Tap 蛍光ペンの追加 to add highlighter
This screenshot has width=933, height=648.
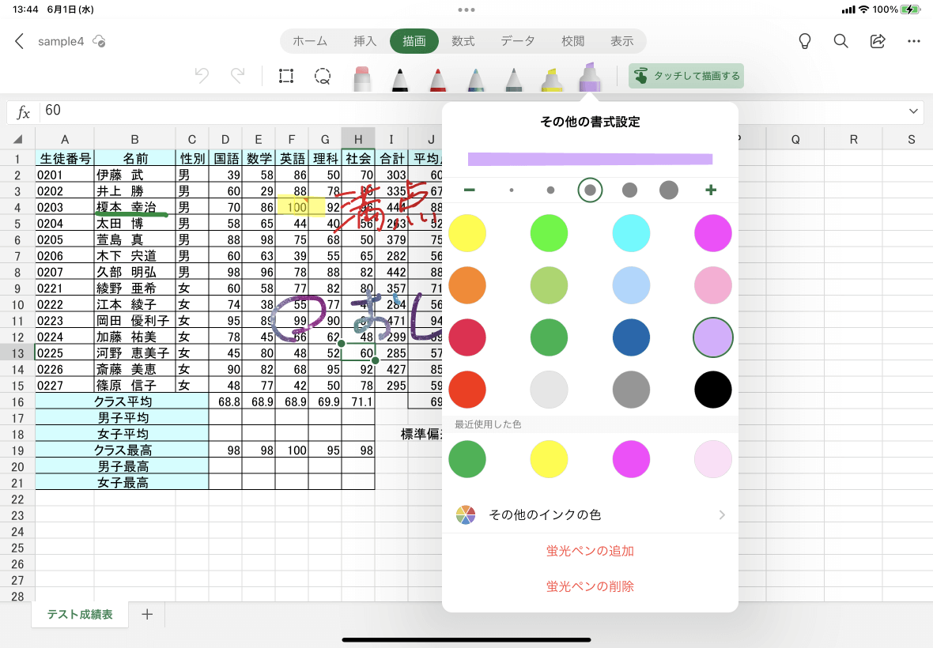pos(591,551)
